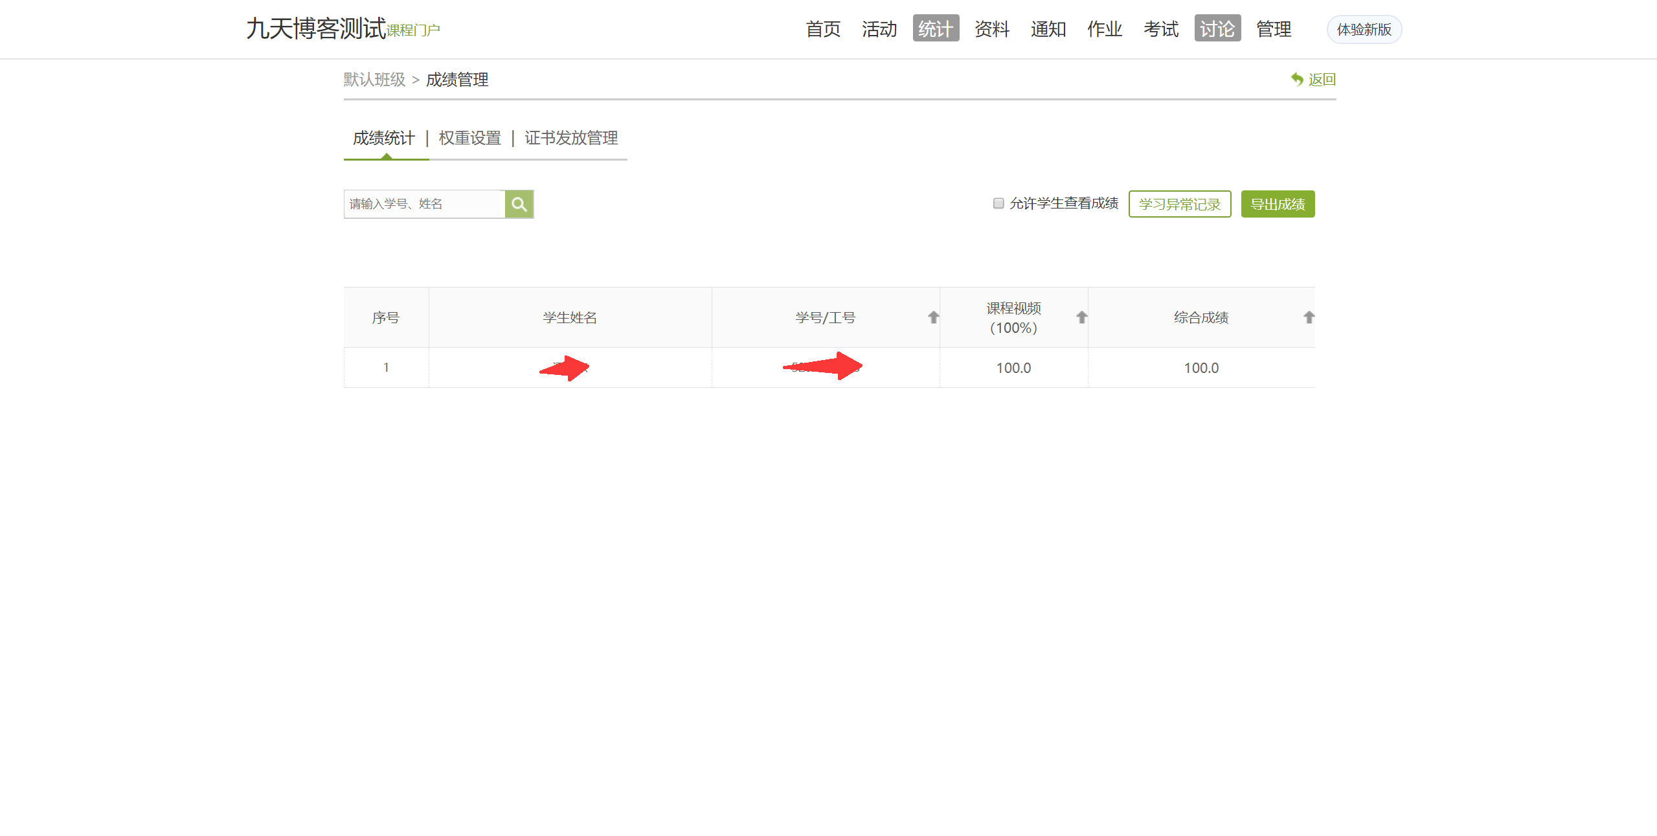Open the 证书发放管理 tab
This screenshot has width=1657, height=836.
(570, 138)
